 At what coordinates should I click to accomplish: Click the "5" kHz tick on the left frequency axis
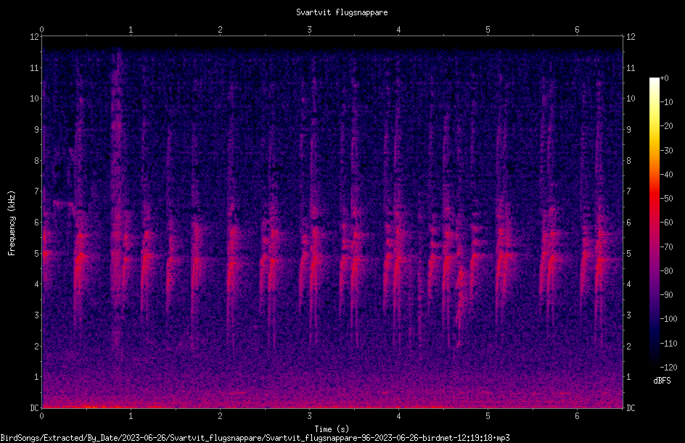coord(37,253)
